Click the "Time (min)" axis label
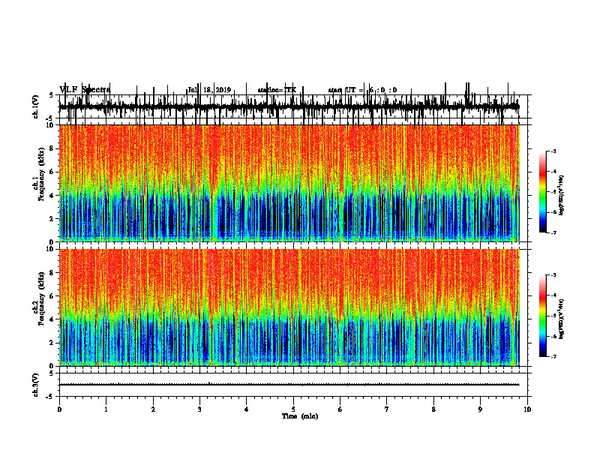 pos(300,416)
